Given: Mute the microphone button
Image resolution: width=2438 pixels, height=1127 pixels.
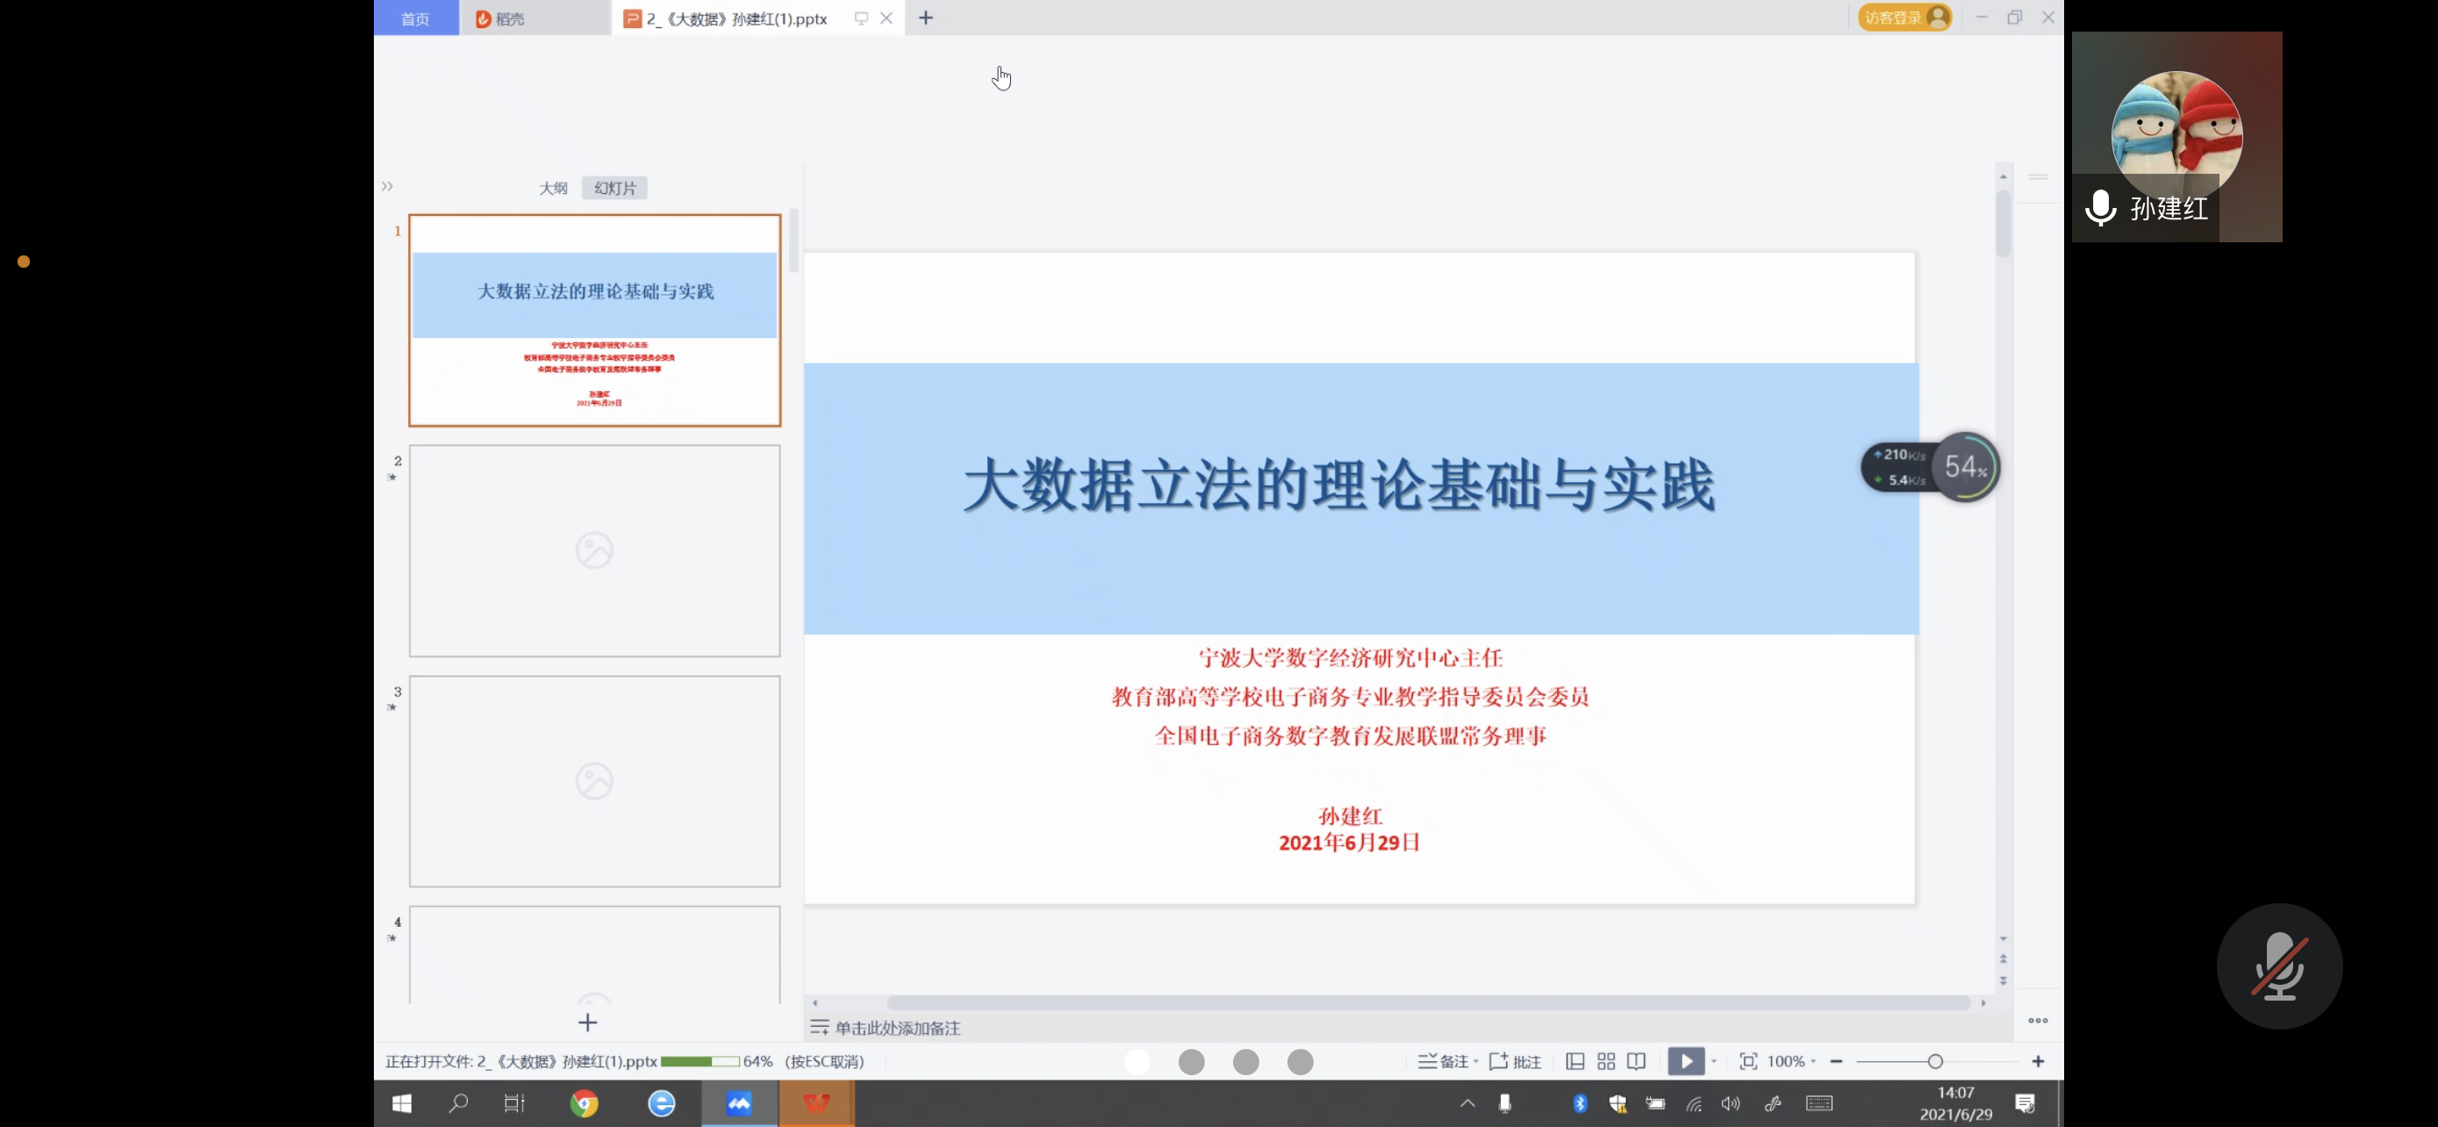Looking at the screenshot, I should pyautogui.click(x=2281, y=965).
